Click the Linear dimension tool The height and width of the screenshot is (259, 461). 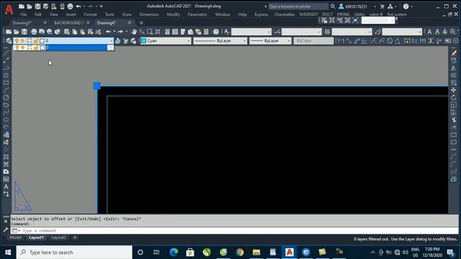341,41
